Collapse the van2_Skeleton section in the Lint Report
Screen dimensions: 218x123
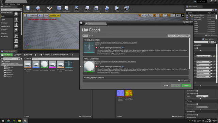(x=84, y=40)
